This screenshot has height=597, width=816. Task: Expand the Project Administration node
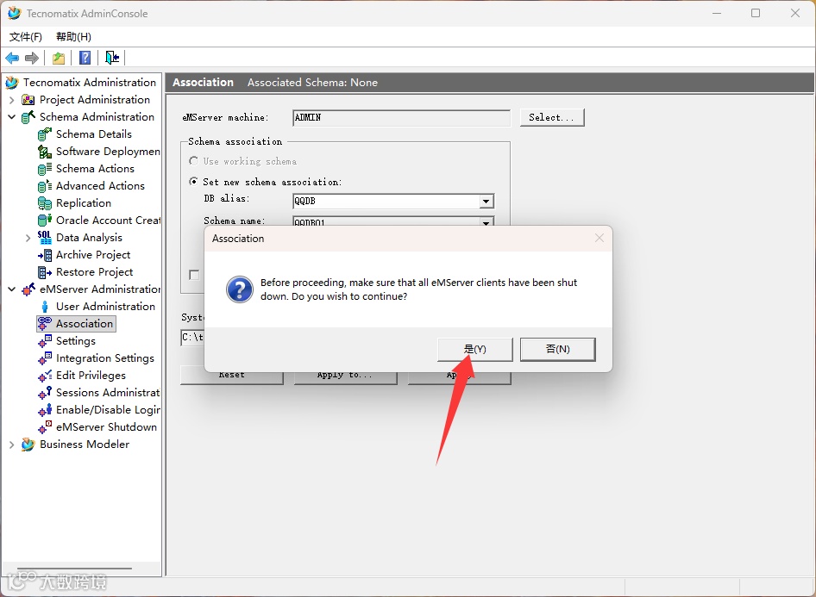tap(11, 100)
